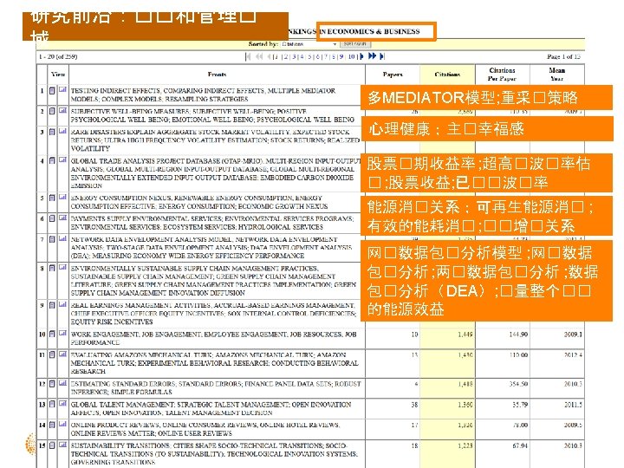Select citations per paper value 67.94

tap(521, 445)
